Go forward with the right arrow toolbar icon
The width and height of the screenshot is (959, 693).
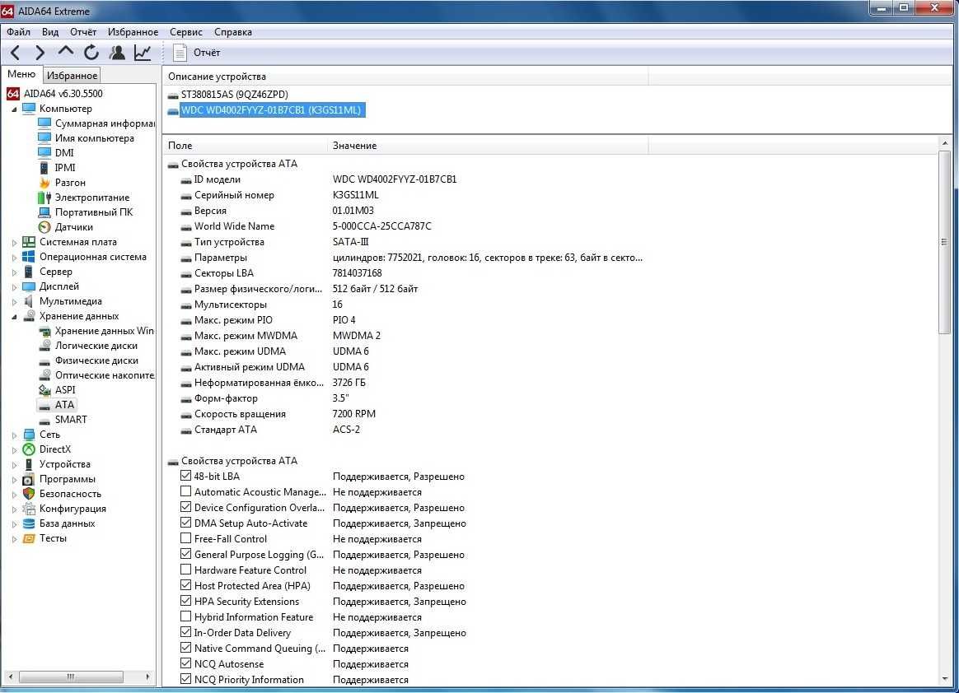[40, 53]
